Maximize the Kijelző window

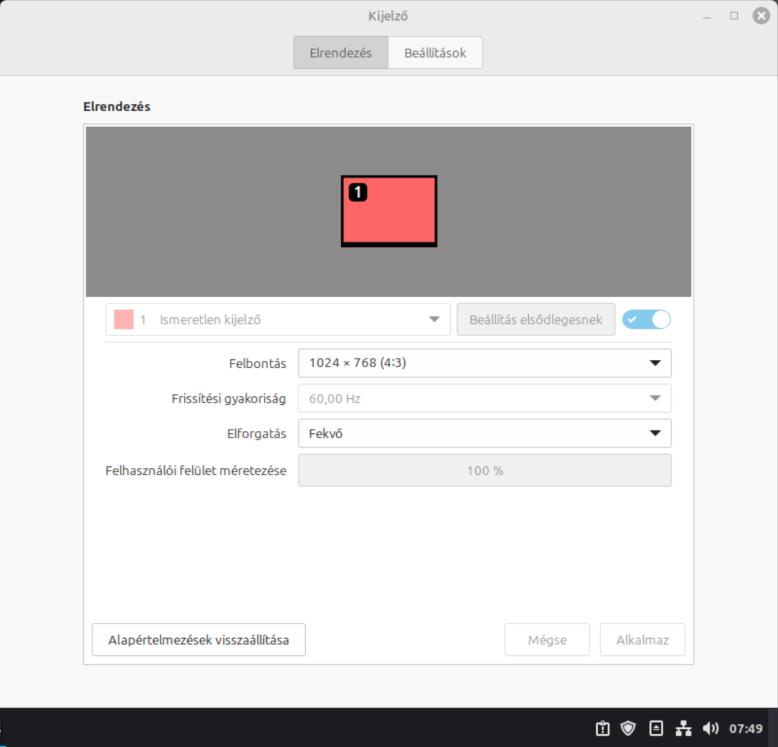tap(734, 16)
